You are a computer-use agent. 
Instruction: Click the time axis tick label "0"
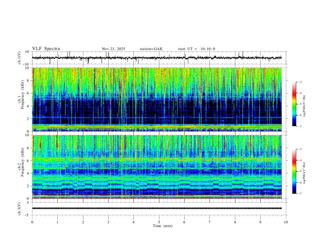(x=32, y=222)
